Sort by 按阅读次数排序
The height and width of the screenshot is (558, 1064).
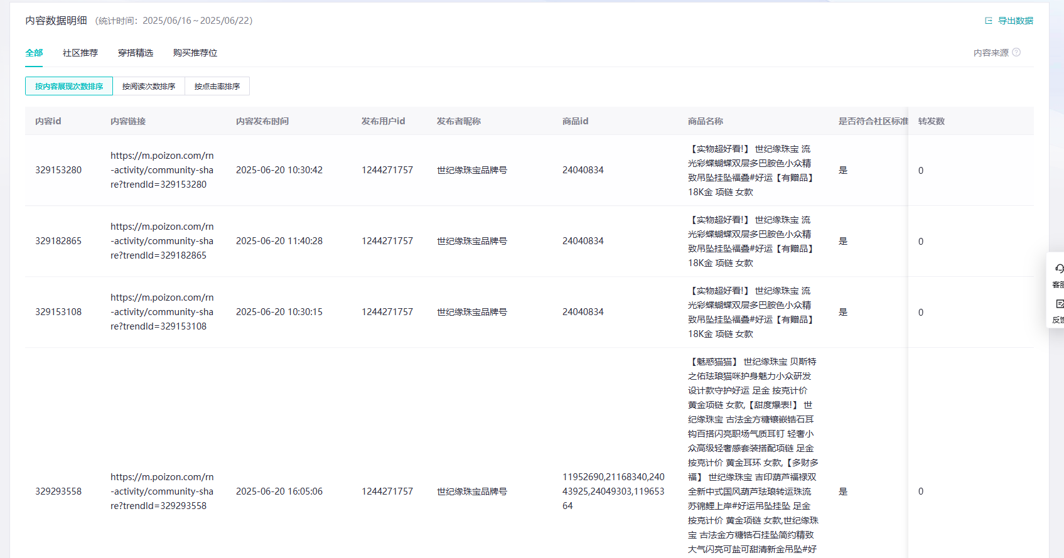(x=149, y=87)
